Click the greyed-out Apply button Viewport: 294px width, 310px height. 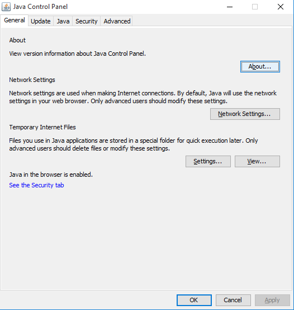point(272,300)
